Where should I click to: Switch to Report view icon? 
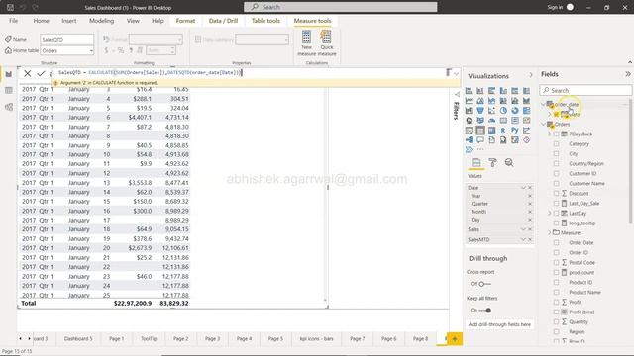pos(9,74)
